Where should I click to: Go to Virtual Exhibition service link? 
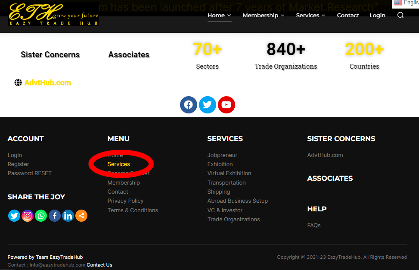(229, 173)
